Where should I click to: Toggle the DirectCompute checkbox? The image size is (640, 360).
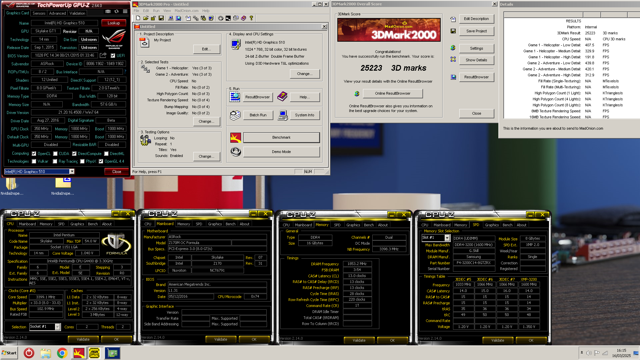coord(74,154)
